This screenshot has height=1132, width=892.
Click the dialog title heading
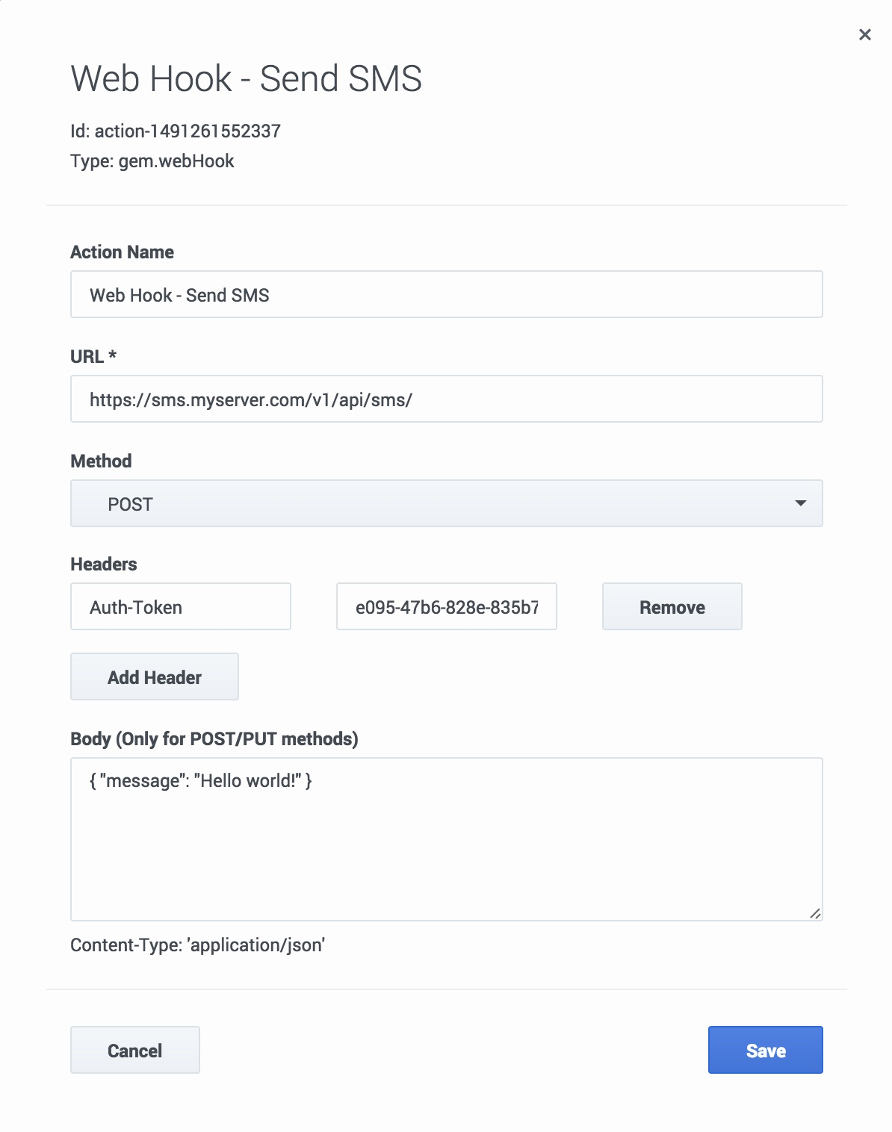click(246, 78)
